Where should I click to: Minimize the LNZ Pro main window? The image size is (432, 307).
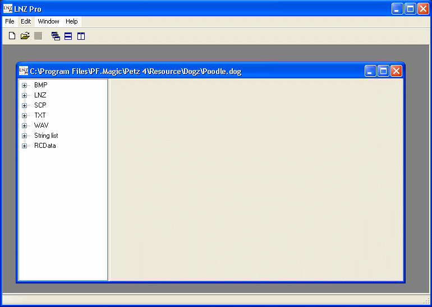[397, 9]
